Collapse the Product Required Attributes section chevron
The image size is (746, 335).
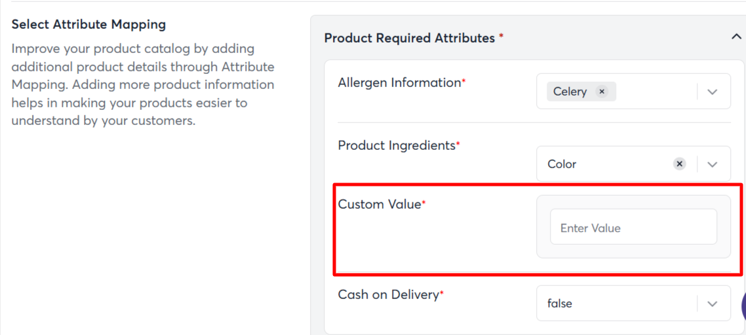point(736,37)
